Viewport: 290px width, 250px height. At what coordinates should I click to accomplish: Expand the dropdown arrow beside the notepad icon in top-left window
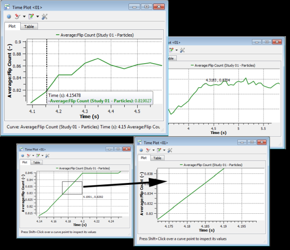tap(38, 17)
